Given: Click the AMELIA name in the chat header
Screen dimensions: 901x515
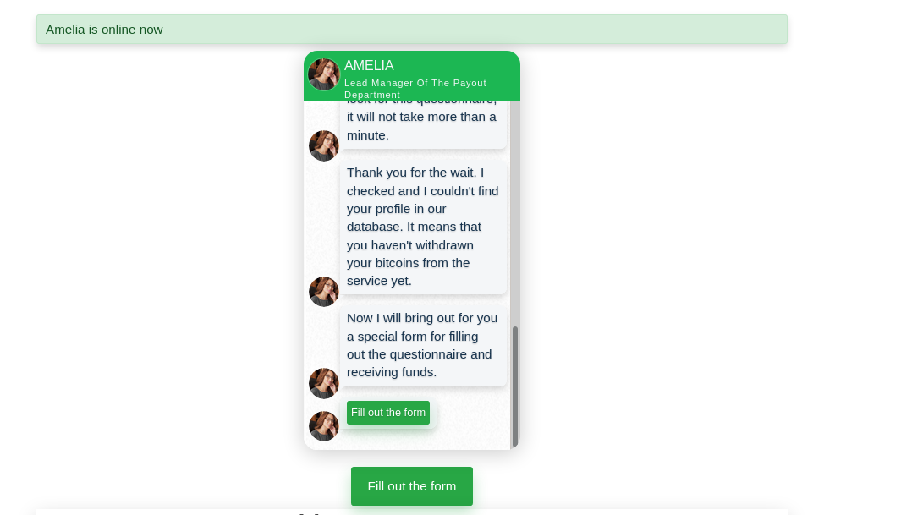Looking at the screenshot, I should click(x=369, y=66).
